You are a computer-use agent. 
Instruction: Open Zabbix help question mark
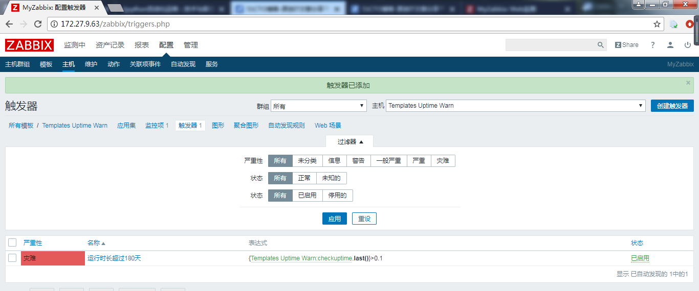pyautogui.click(x=653, y=45)
